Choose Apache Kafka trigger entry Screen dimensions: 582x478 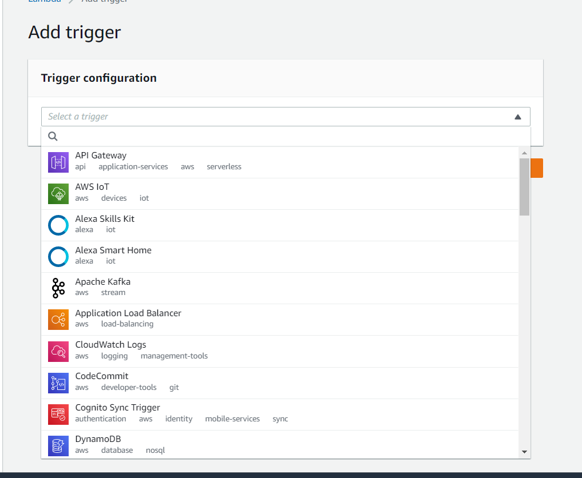tap(280, 289)
